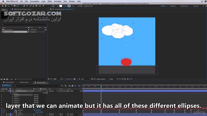207x116 pixels.
Task: Select the Rotation tool
Action: pyautogui.click(x=12, y=6)
